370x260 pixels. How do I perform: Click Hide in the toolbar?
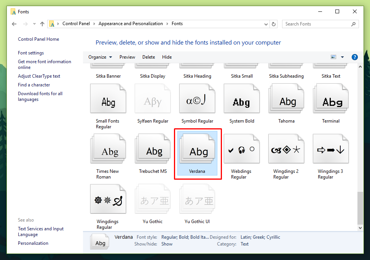coord(167,57)
